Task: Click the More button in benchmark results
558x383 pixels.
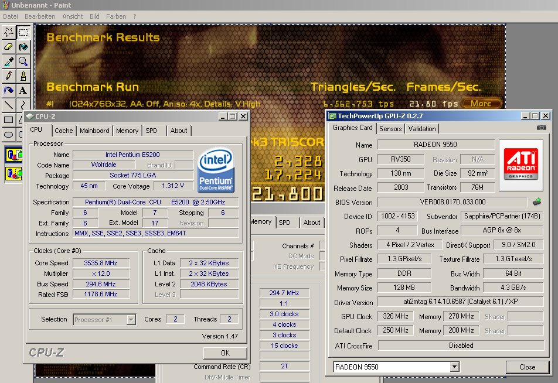Action: coord(481,104)
